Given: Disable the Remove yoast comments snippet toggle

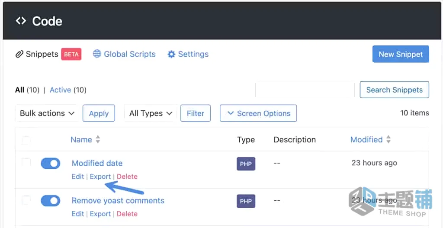Looking at the screenshot, I should pos(50,201).
